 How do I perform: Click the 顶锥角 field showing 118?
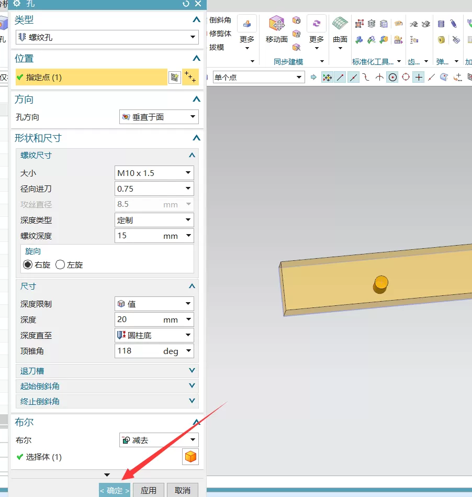(154, 351)
